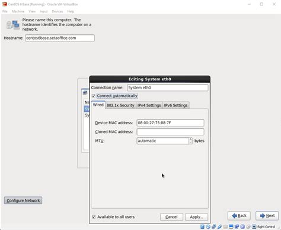Increase MTU value with spinner up arrow
Viewport: 281px width, 230px height.
pos(190,139)
